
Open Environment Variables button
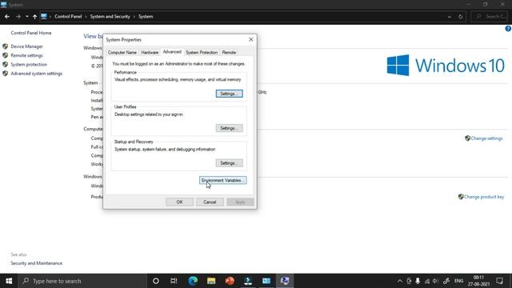tap(223, 180)
